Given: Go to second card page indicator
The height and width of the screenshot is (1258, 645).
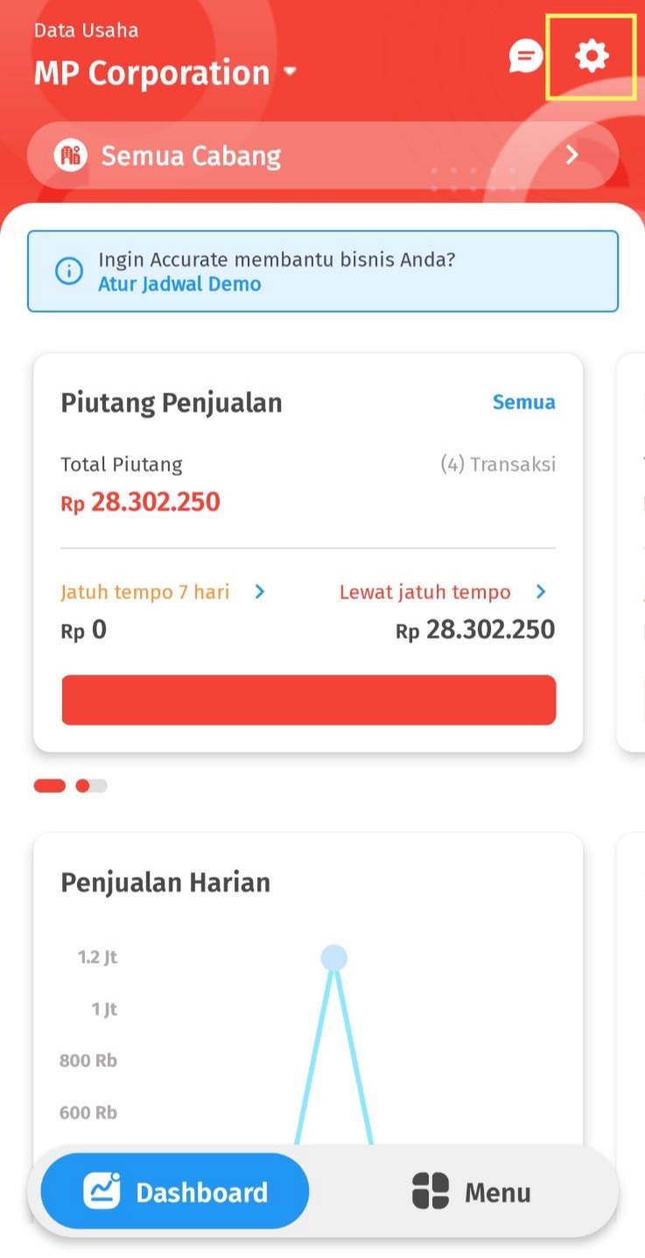Looking at the screenshot, I should tap(91, 786).
